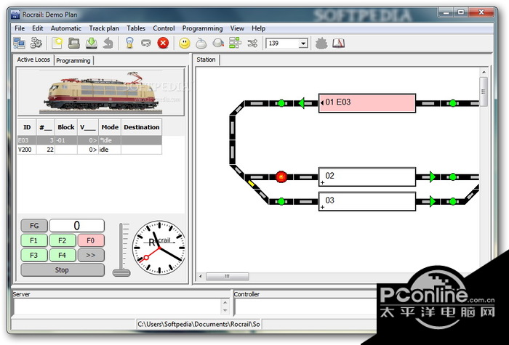Toggle function F1

tap(33, 240)
